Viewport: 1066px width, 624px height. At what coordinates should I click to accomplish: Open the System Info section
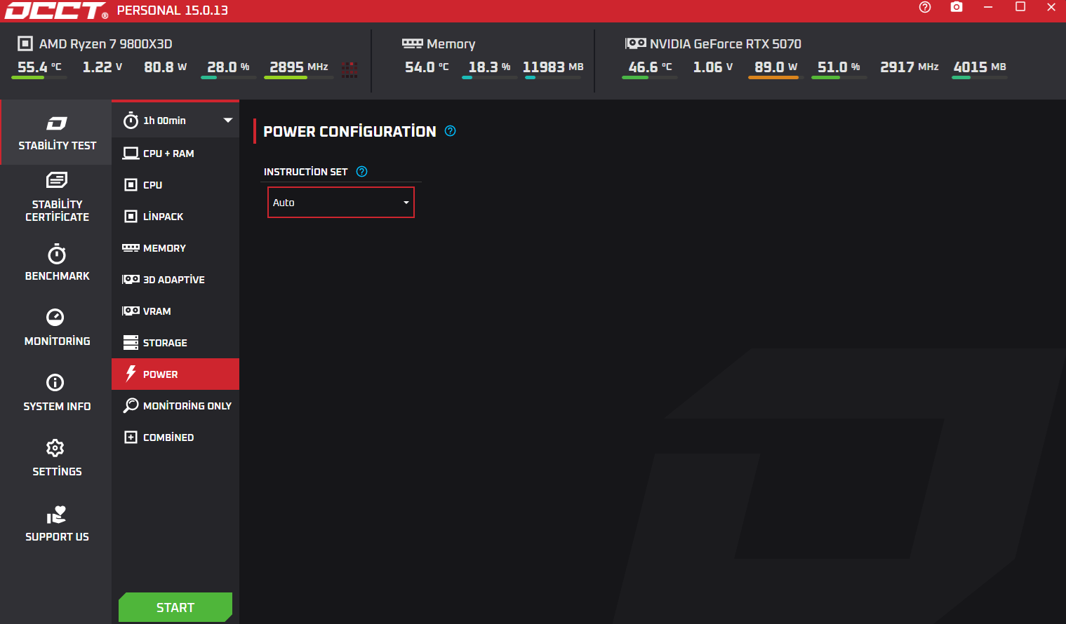57,393
